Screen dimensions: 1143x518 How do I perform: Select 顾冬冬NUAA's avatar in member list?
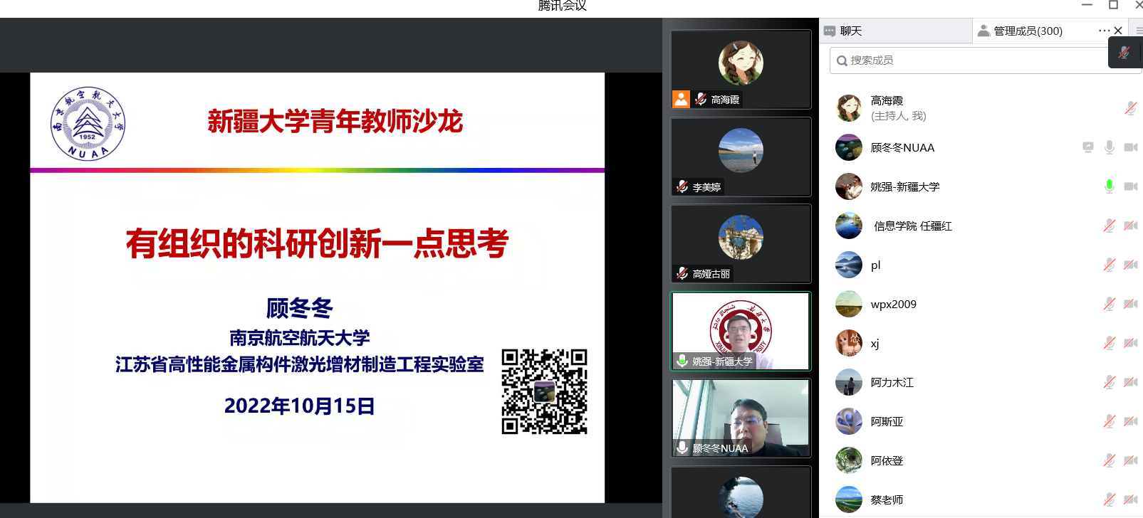pyautogui.click(x=849, y=147)
